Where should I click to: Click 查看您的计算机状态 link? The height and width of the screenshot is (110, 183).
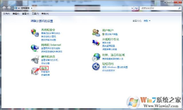pyautogui.click(x=51, y=33)
